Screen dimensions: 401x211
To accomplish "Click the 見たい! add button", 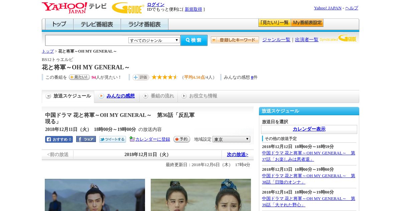I will tap(79, 77).
